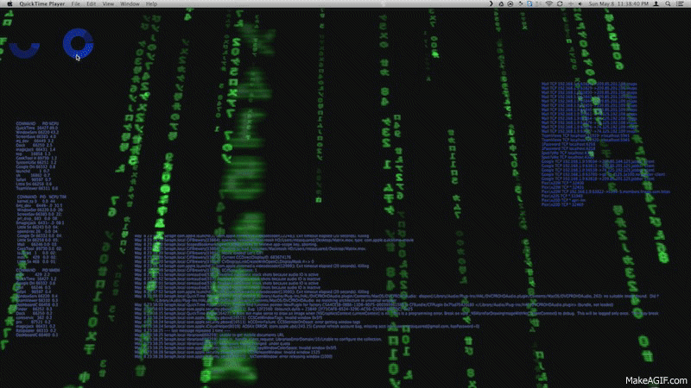
Task: Click the date and time display
Action: [618, 4]
